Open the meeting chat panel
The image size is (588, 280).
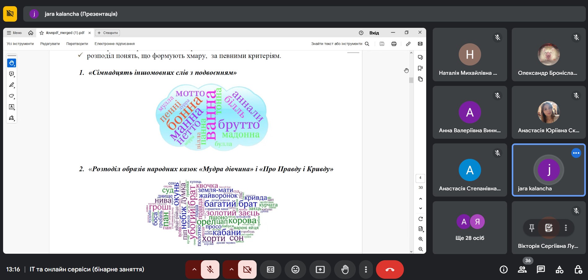tap(541, 269)
